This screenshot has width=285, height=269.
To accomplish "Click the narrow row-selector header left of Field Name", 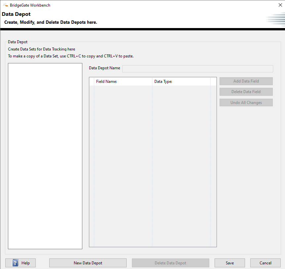I will tap(92, 82).
